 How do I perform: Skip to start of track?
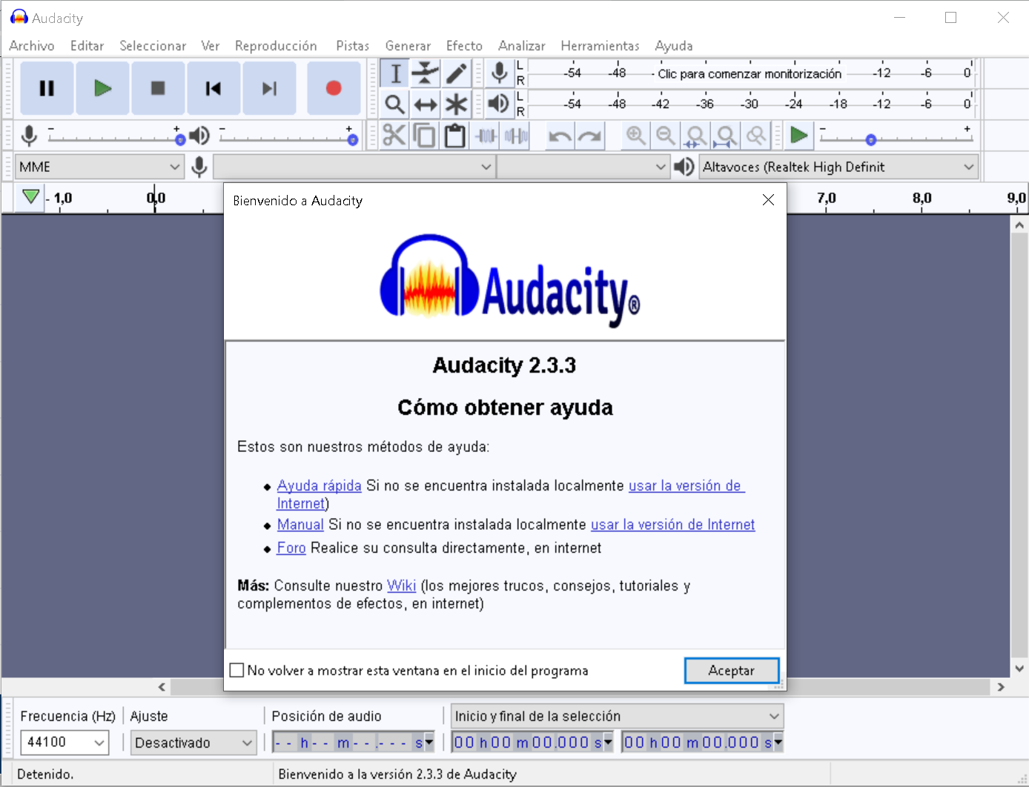214,88
